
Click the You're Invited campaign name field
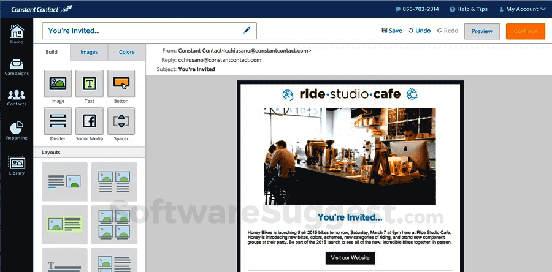[x=149, y=31]
